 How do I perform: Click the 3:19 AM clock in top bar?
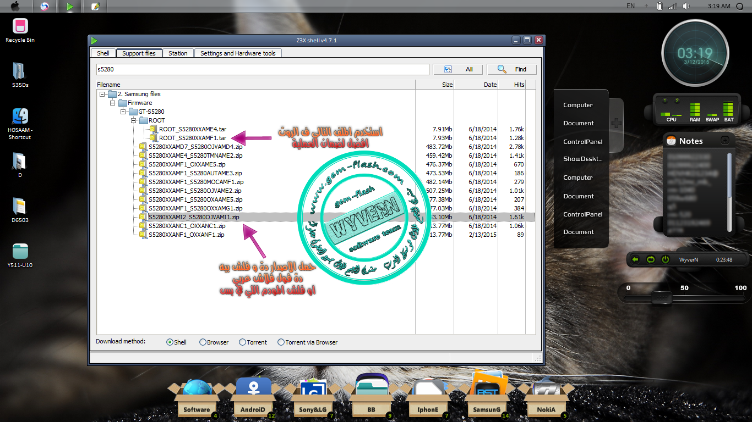pyautogui.click(x=719, y=6)
